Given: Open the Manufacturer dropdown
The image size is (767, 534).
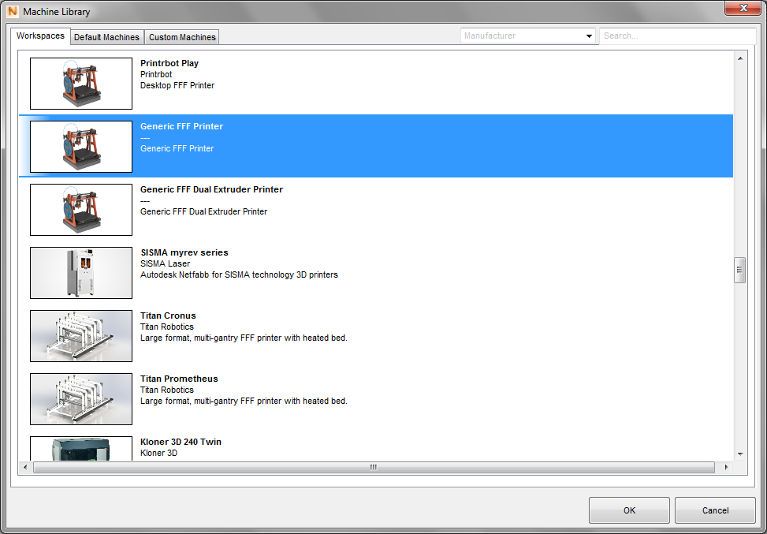Looking at the screenshot, I should [x=527, y=35].
